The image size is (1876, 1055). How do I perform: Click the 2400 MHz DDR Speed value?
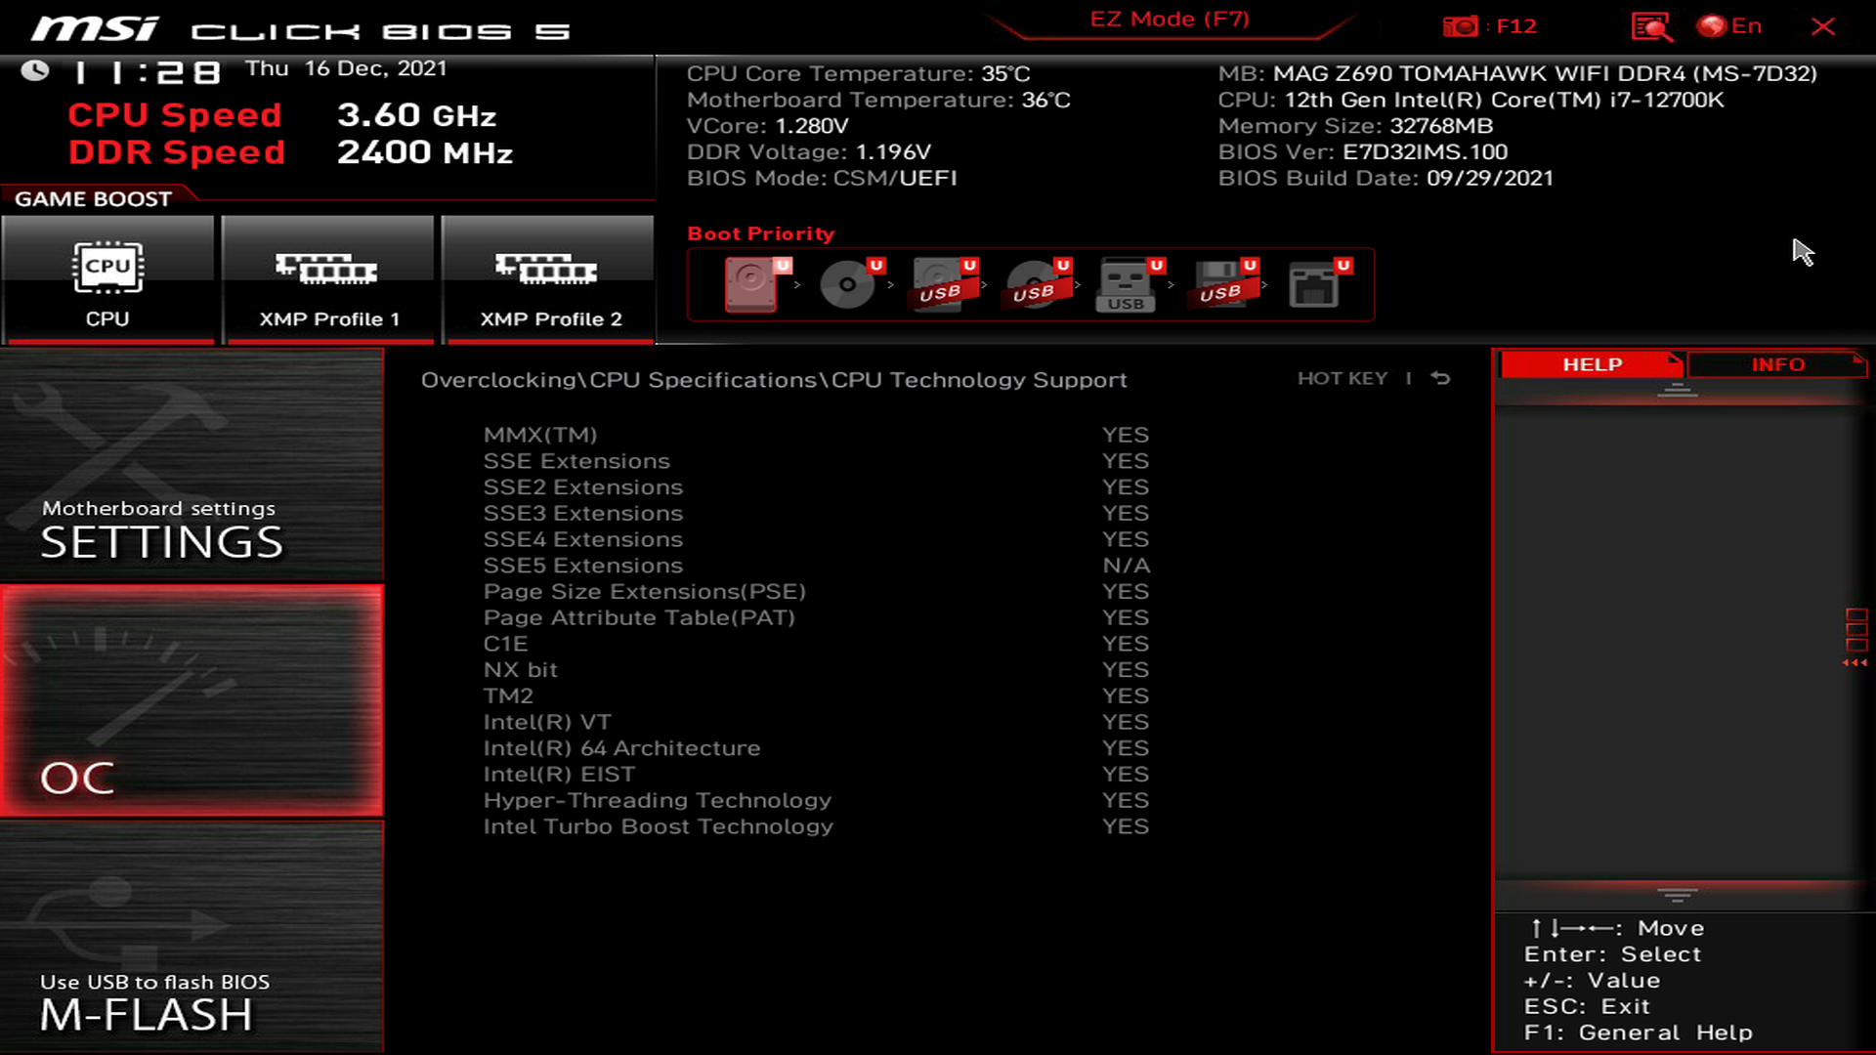424,152
